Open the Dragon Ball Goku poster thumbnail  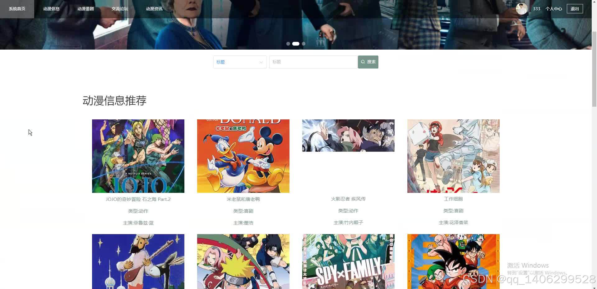pos(453,261)
